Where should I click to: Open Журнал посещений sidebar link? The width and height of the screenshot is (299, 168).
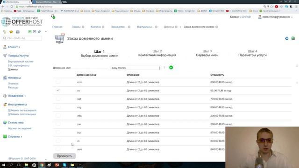[20, 128]
